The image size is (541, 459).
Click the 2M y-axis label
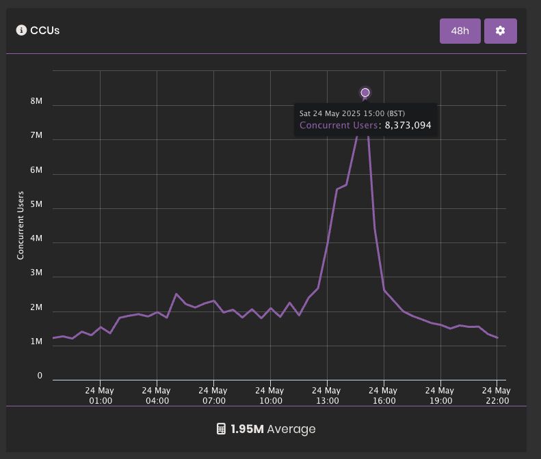click(x=36, y=307)
